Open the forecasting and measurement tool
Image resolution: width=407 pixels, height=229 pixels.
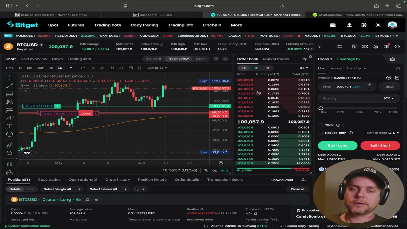(10, 110)
